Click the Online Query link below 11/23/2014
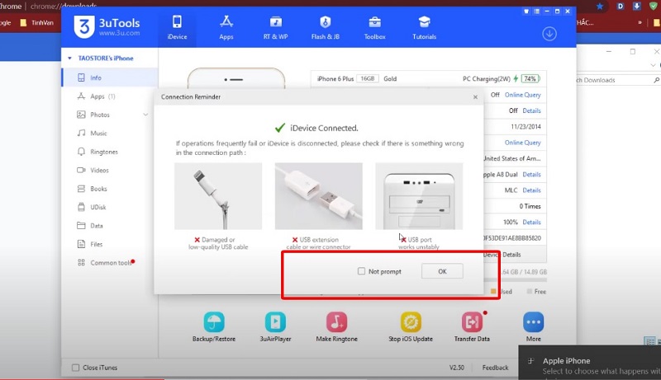Image resolution: width=661 pixels, height=380 pixels. pyautogui.click(x=523, y=143)
